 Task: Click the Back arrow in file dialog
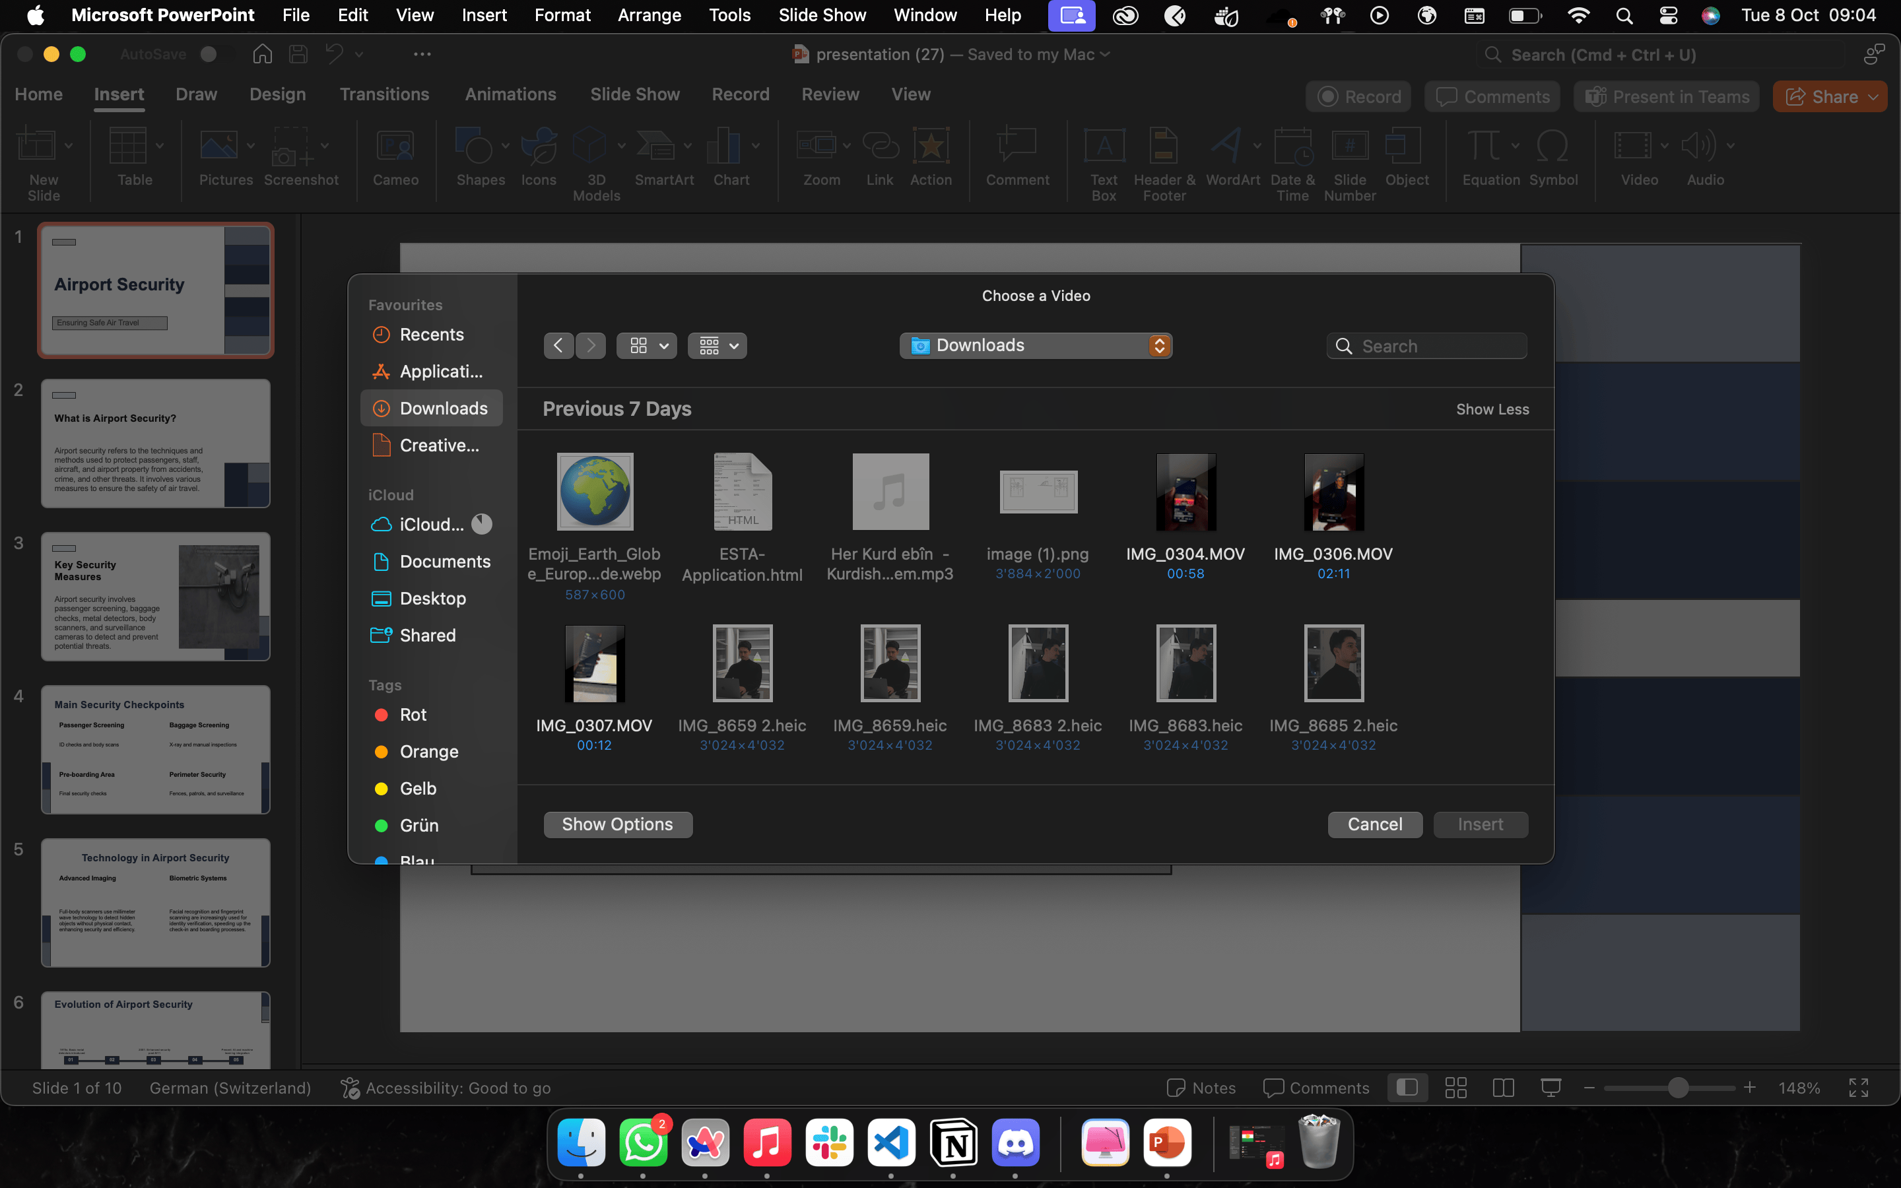[558, 346]
